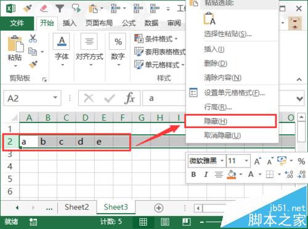Collapse the ribbon with the up chevron
The height and width of the screenshot is (229, 308).
click(x=299, y=79)
